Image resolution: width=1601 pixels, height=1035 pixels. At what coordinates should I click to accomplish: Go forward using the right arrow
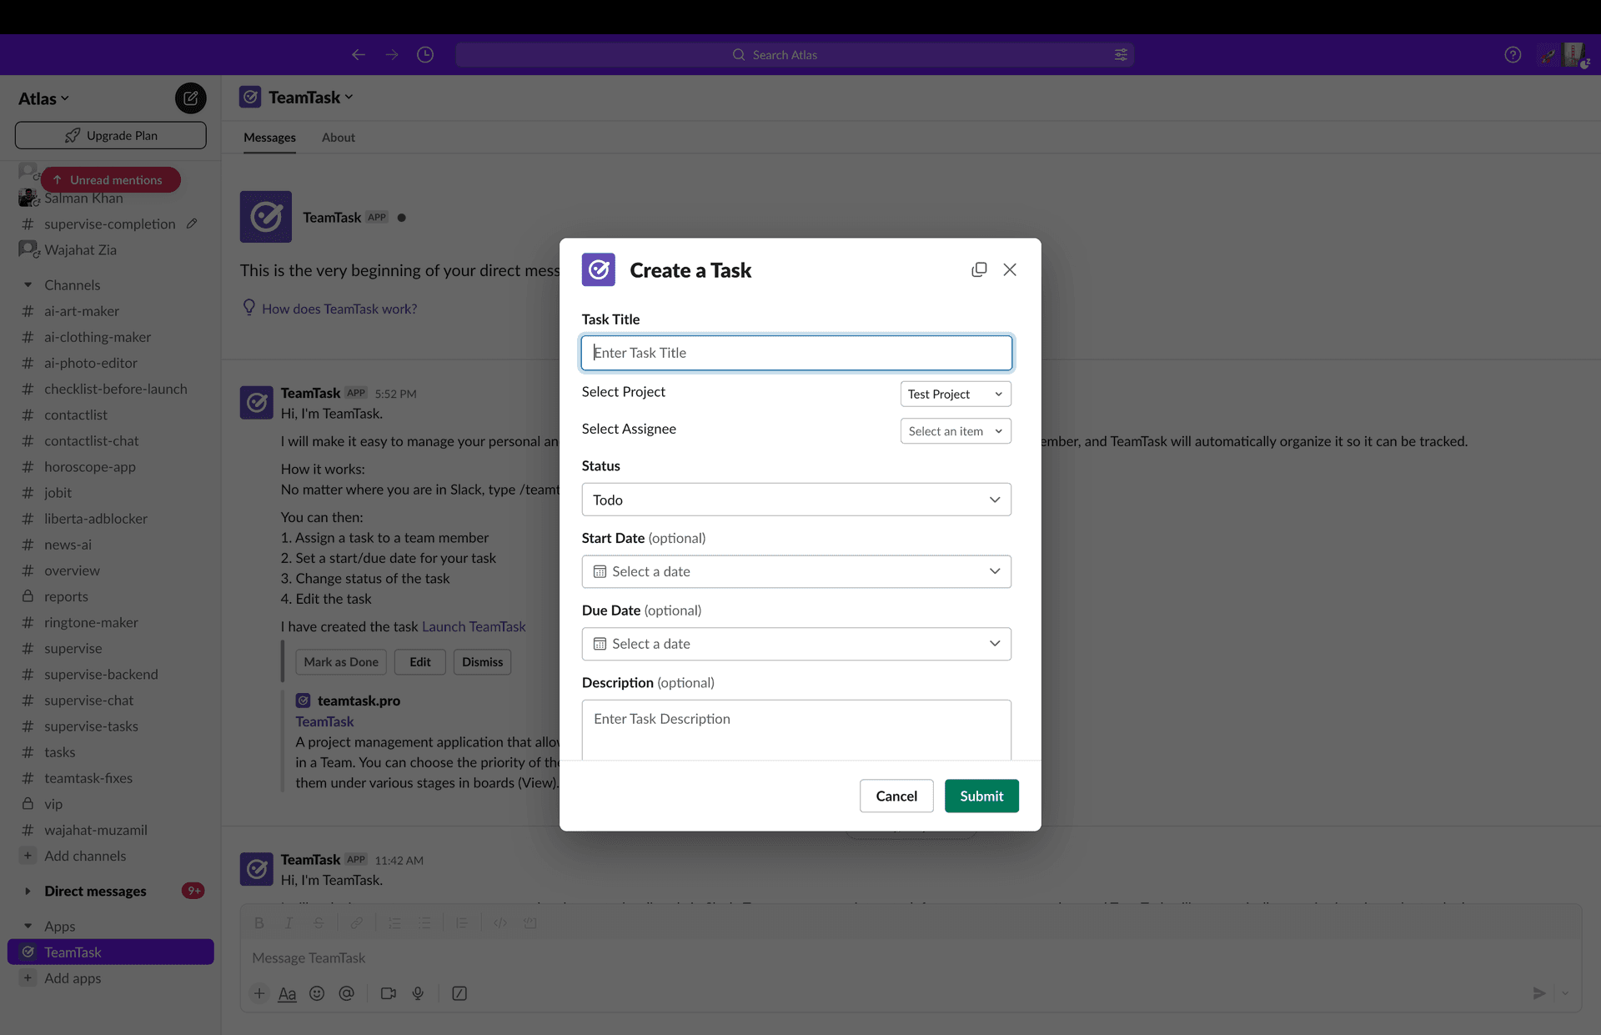392,55
